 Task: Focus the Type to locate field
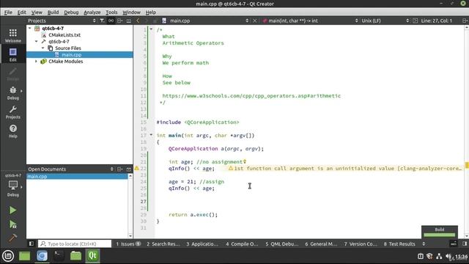[x=75, y=243]
